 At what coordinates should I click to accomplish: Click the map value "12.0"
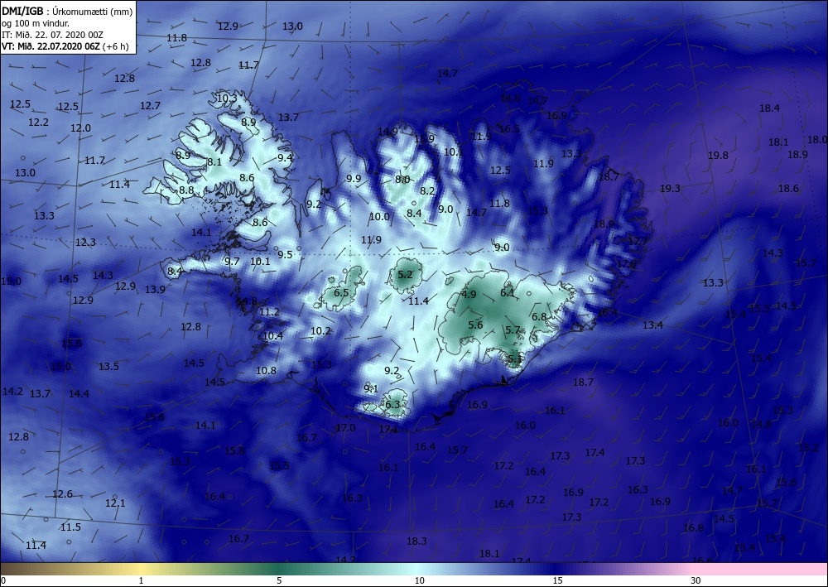(x=80, y=128)
